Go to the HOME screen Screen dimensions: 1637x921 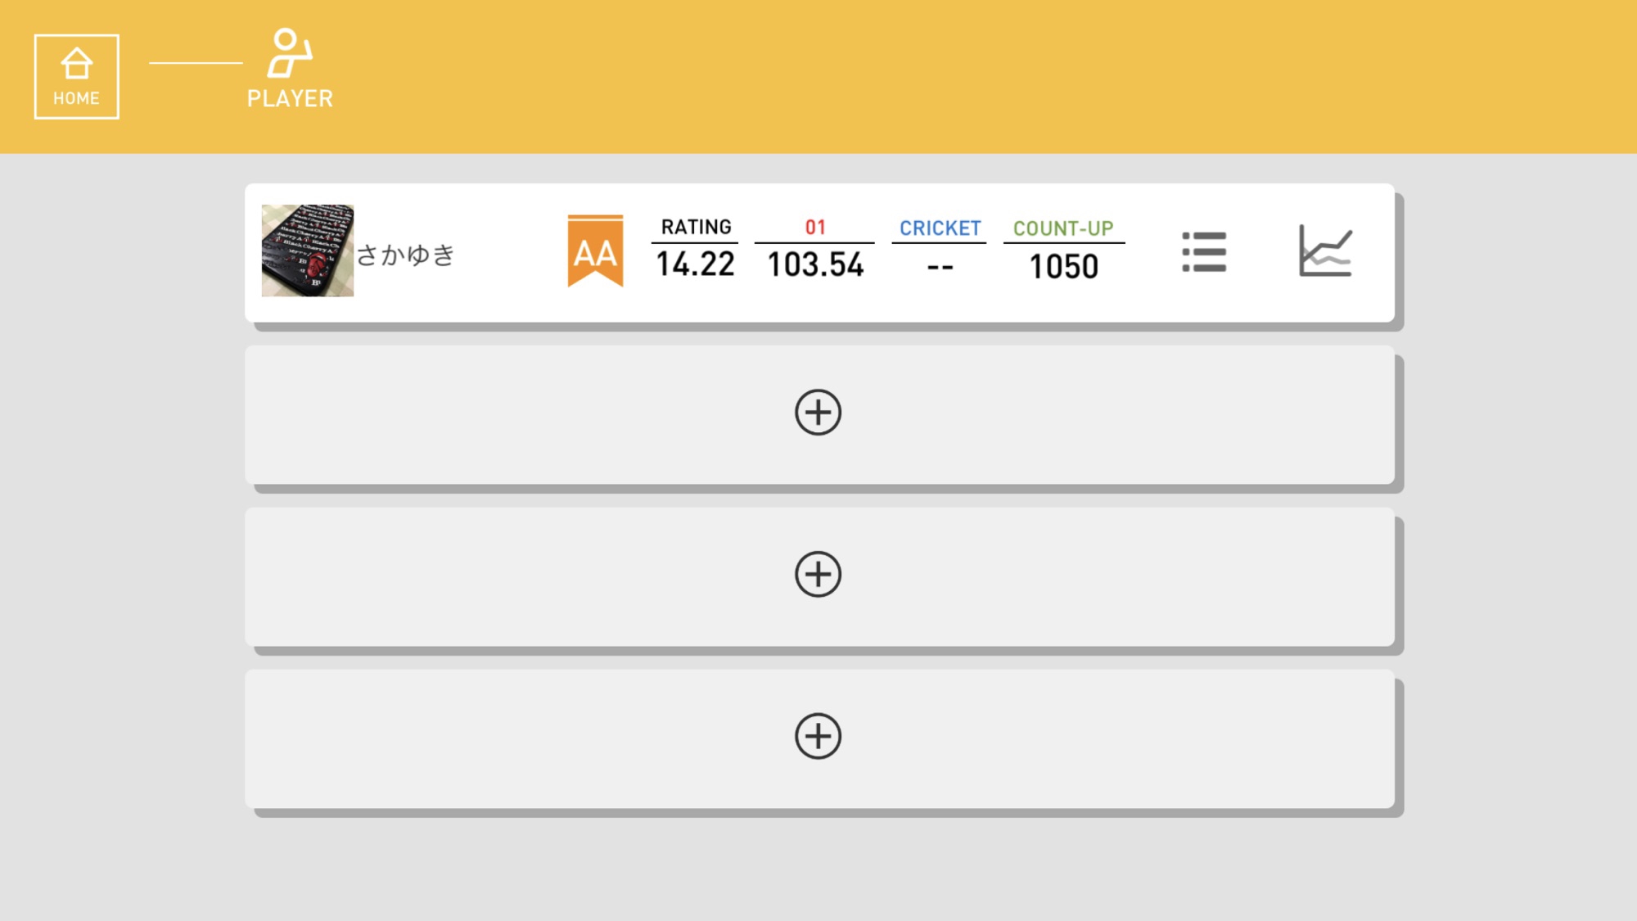click(76, 77)
